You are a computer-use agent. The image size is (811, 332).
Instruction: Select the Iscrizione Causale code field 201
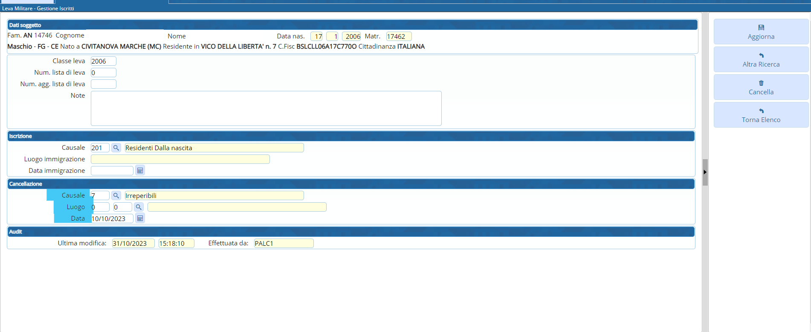pyautogui.click(x=100, y=148)
